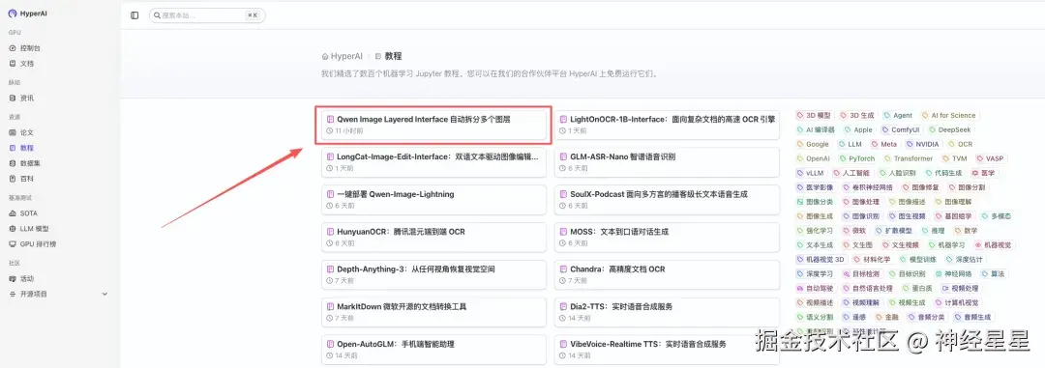Screen dimensions: 1045x368
Task: Select the 代码生成 tag
Action: tap(943, 173)
